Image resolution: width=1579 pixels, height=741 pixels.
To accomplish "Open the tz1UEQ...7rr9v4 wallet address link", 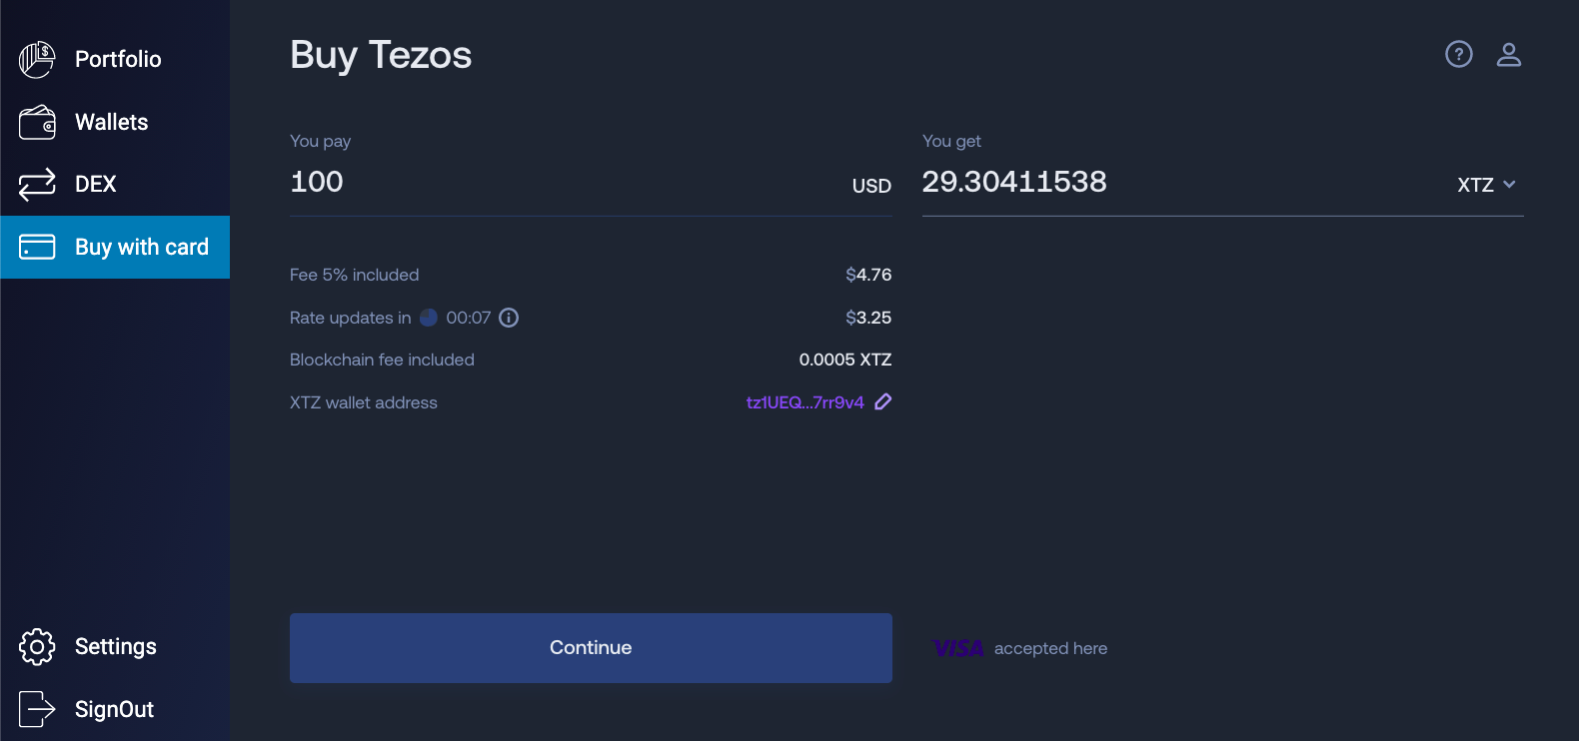I will coord(805,401).
